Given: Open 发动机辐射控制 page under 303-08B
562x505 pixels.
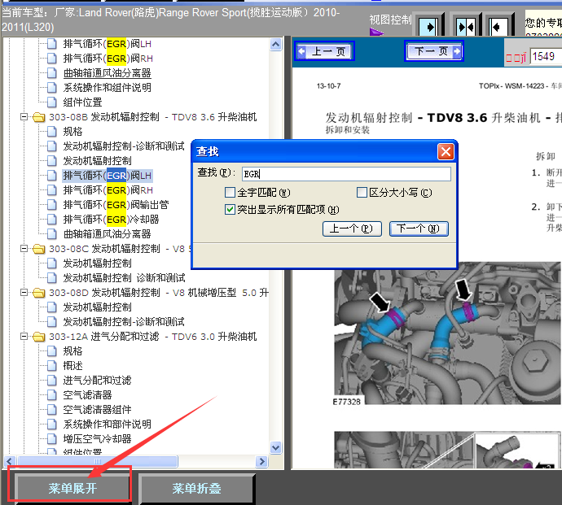Looking at the screenshot, I should point(97,161).
